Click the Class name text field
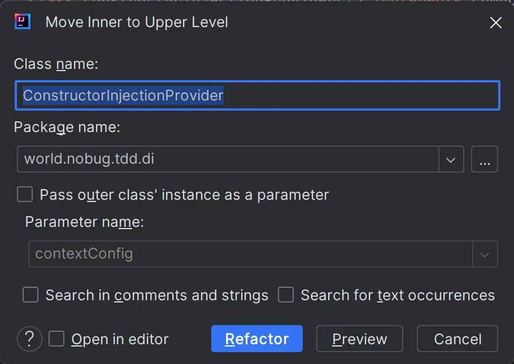Viewport: 514px width, 364px height. [x=257, y=95]
